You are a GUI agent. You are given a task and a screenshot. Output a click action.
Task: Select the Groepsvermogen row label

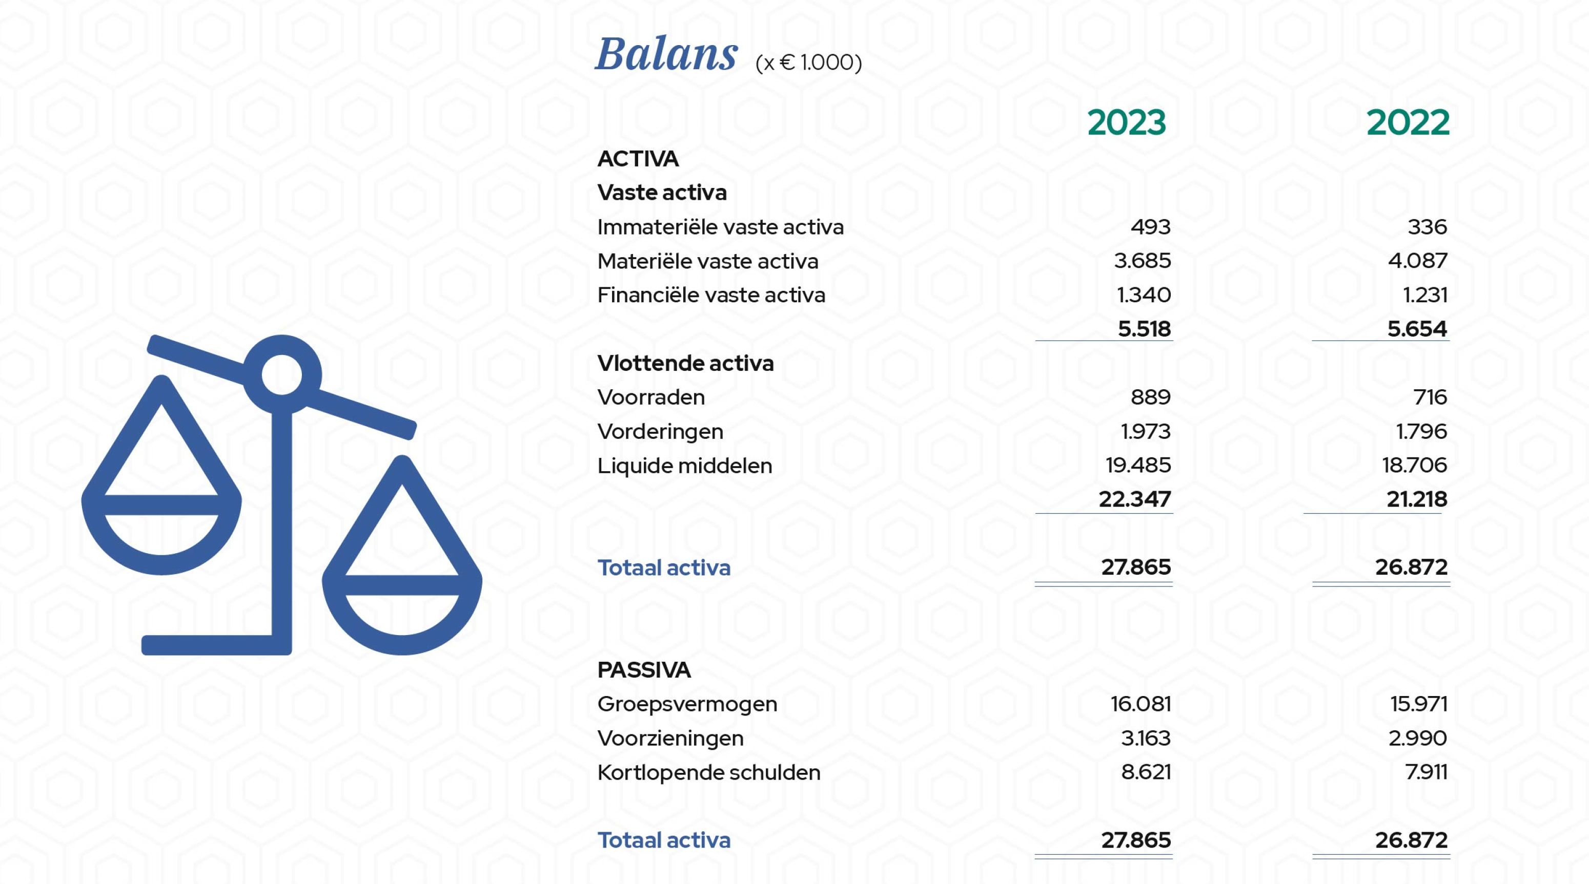[x=687, y=704]
